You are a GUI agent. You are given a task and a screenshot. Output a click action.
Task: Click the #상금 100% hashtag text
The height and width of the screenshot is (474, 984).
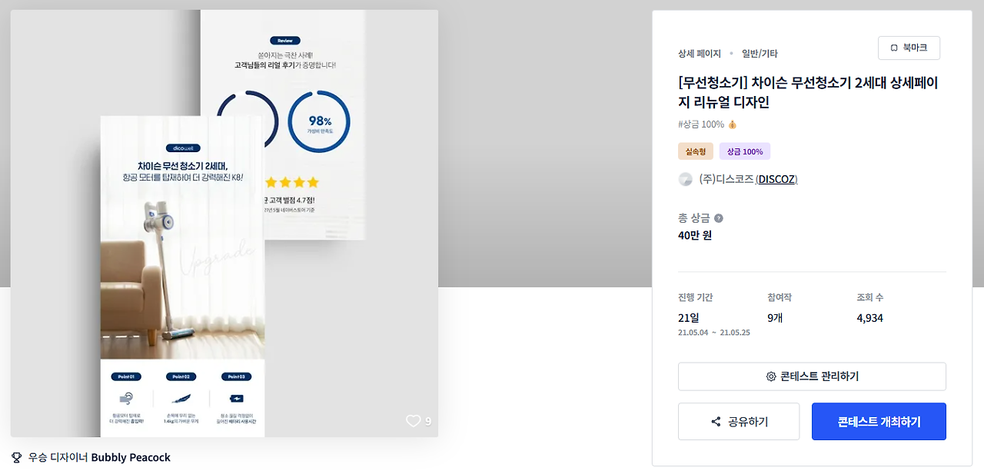701,124
